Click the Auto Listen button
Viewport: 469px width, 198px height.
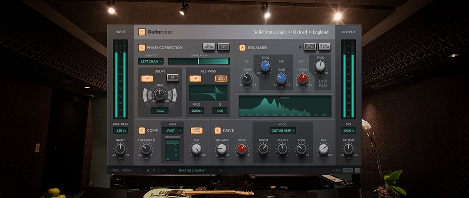[x=310, y=47]
